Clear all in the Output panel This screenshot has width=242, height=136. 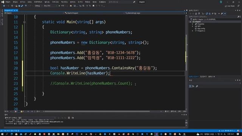(69, 118)
